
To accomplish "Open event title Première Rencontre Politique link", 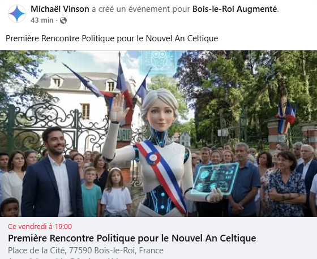I will pyautogui.click(x=132, y=238).
